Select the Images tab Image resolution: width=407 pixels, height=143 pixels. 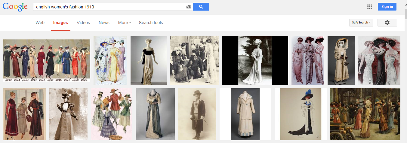60,23
